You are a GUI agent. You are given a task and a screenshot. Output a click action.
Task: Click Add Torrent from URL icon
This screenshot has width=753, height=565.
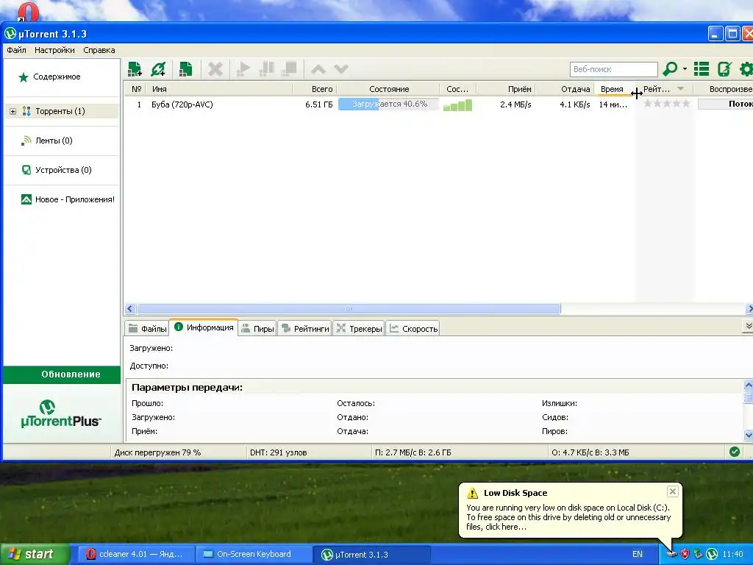coord(158,69)
